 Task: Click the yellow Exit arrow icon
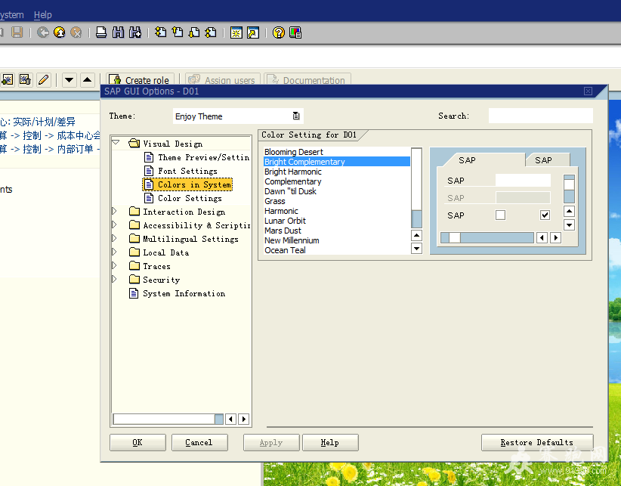point(60,32)
